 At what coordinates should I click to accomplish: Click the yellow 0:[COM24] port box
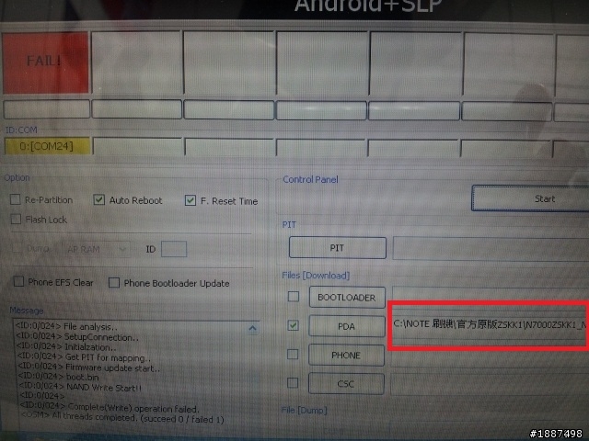47,146
